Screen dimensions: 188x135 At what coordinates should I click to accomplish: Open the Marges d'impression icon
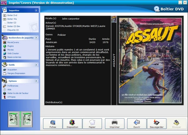(5, 74)
